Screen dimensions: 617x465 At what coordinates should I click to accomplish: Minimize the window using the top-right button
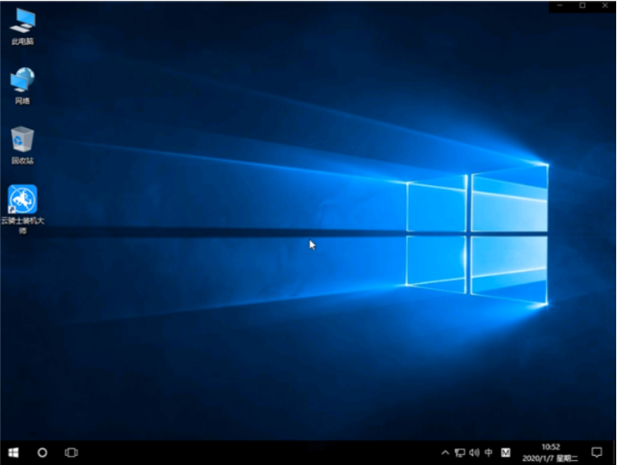click(x=560, y=6)
